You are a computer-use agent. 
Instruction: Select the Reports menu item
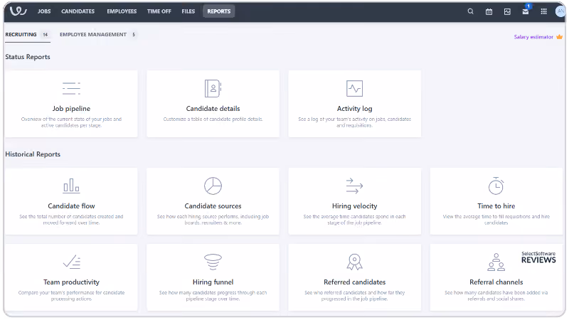[219, 11]
